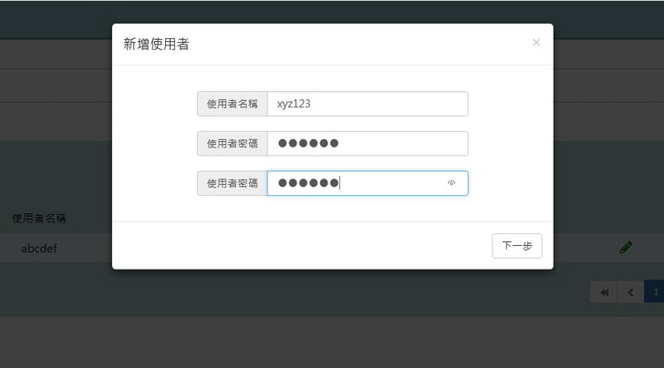
Task: Click the username field containing xyz123
Action: (368, 104)
